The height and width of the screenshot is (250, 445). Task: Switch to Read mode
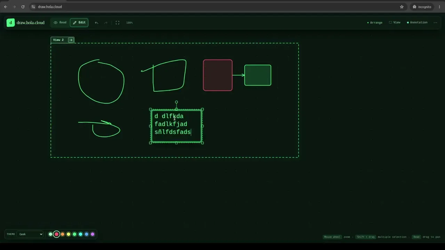click(60, 23)
